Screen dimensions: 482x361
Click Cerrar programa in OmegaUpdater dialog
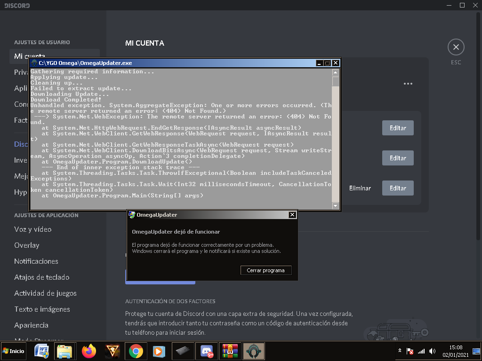point(265,270)
